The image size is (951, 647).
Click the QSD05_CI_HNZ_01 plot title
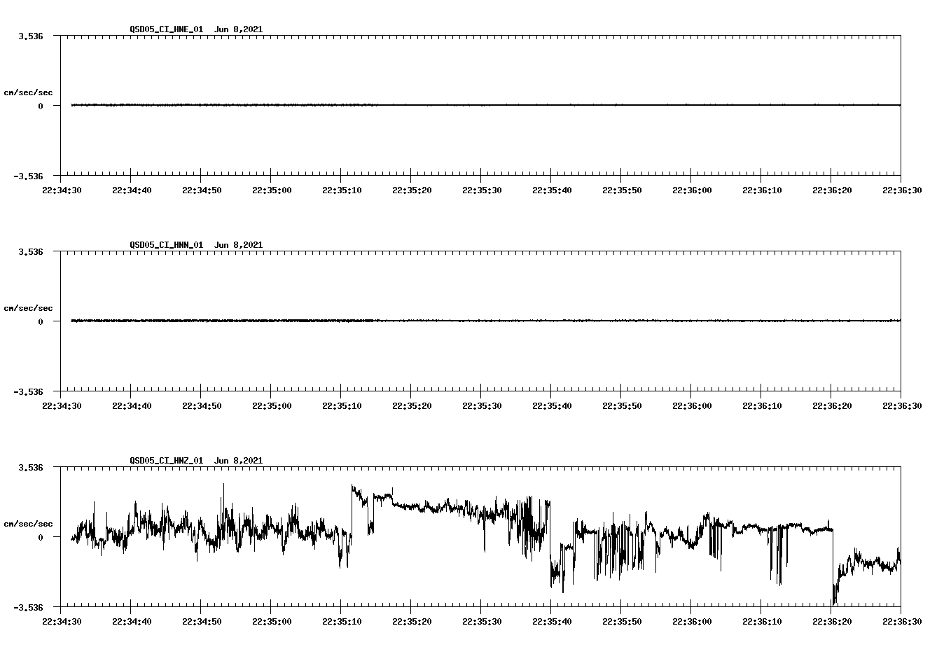tap(196, 461)
